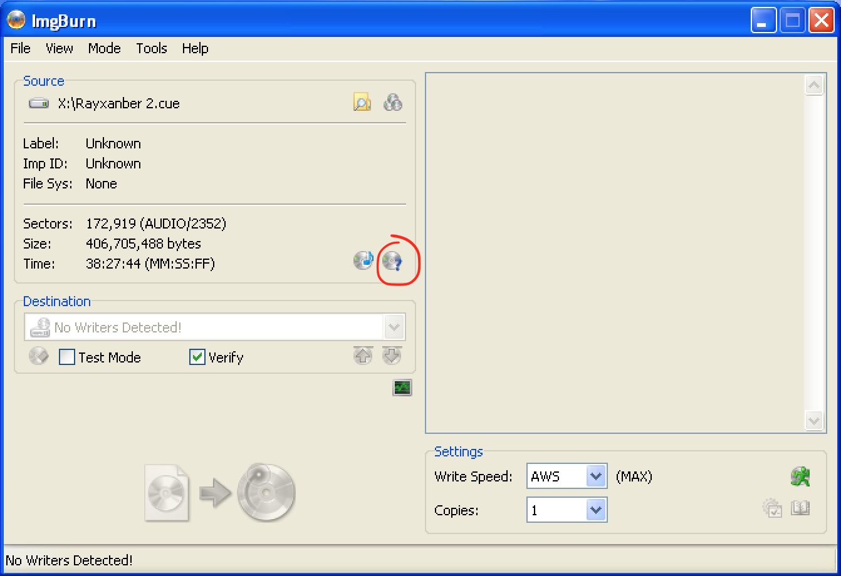
Task: Click the gear with checkmark icon in Settings
Action: pos(772,508)
